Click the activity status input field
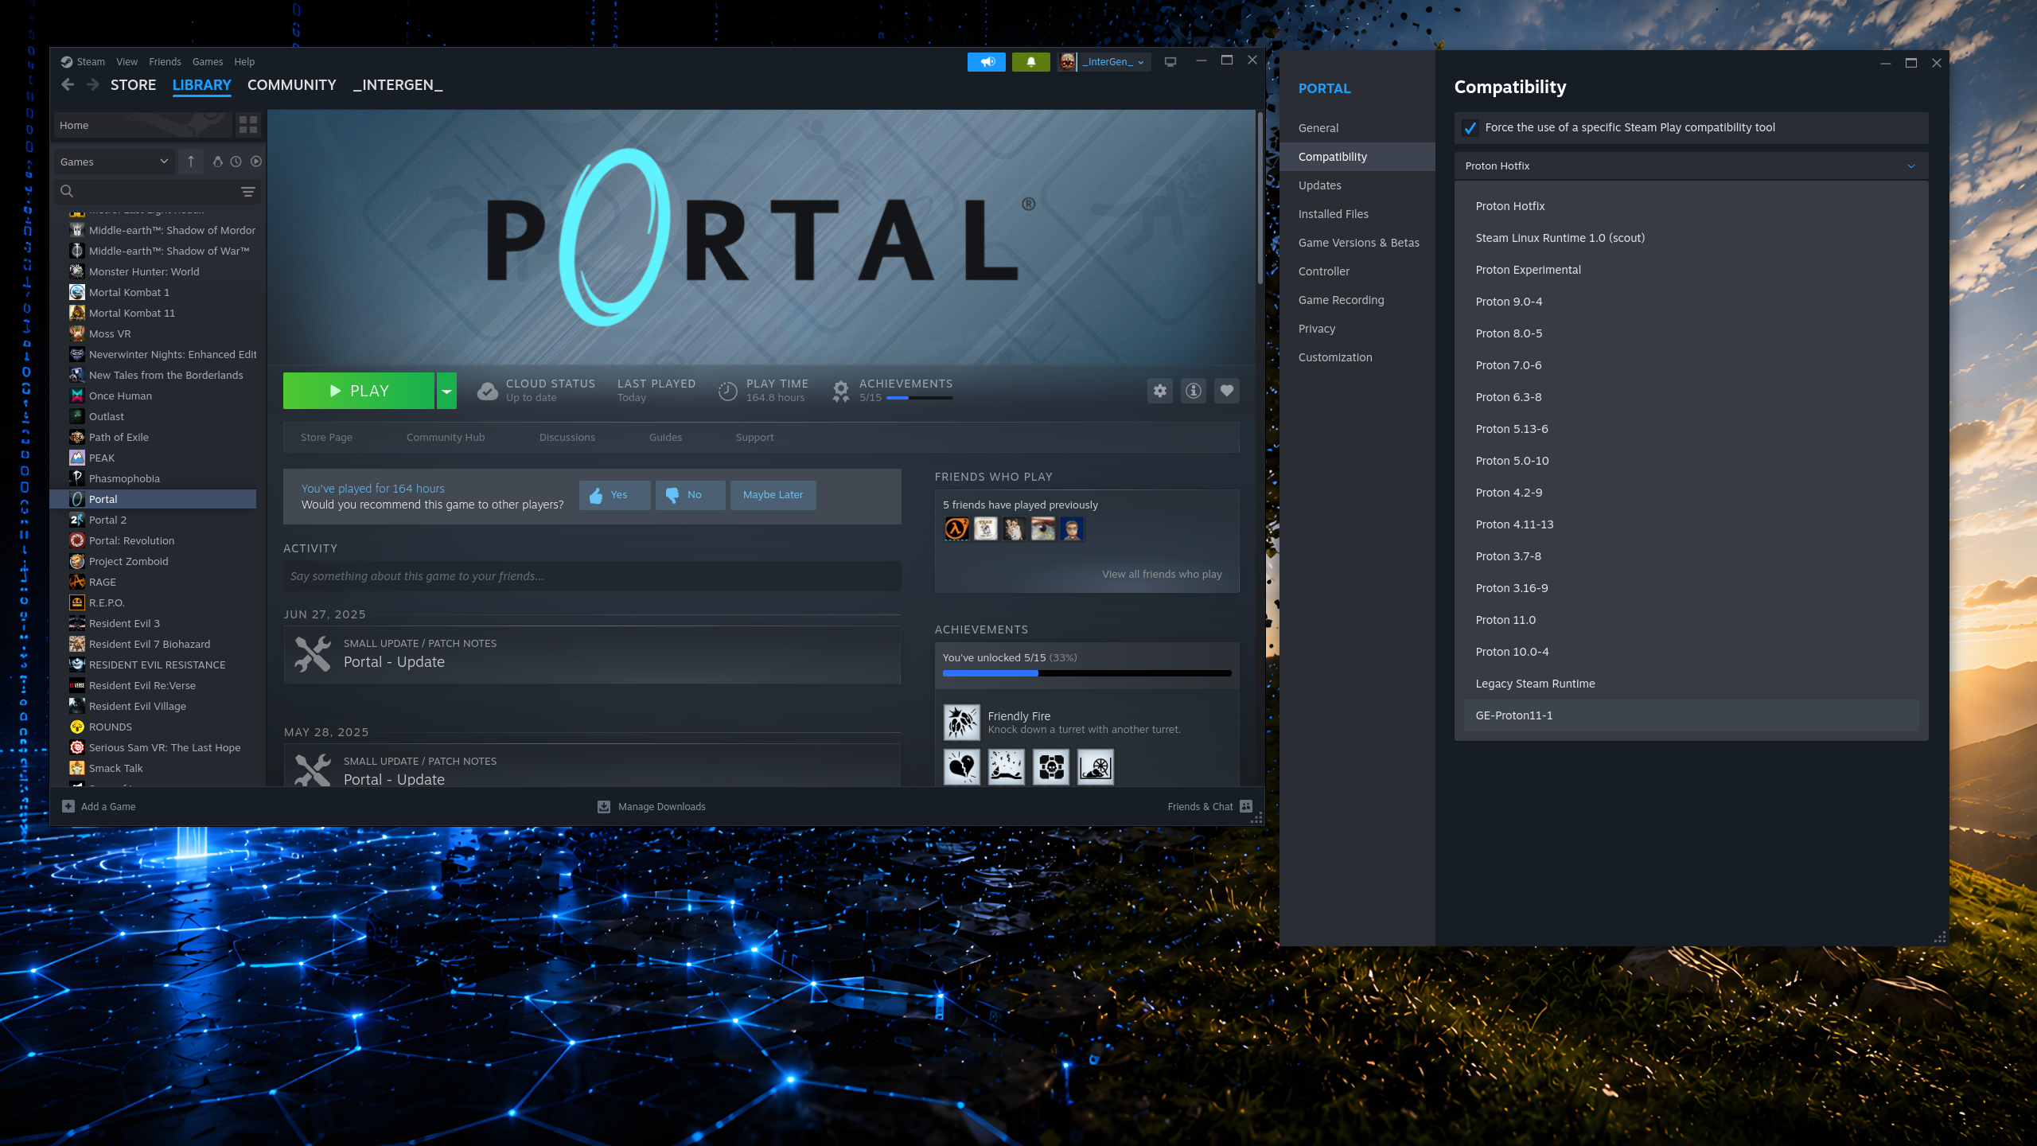 pyautogui.click(x=592, y=576)
